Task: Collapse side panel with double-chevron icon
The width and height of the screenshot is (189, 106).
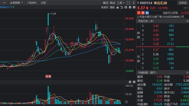Action: [133, 3]
